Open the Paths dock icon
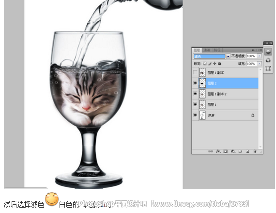 tap(268, 68)
